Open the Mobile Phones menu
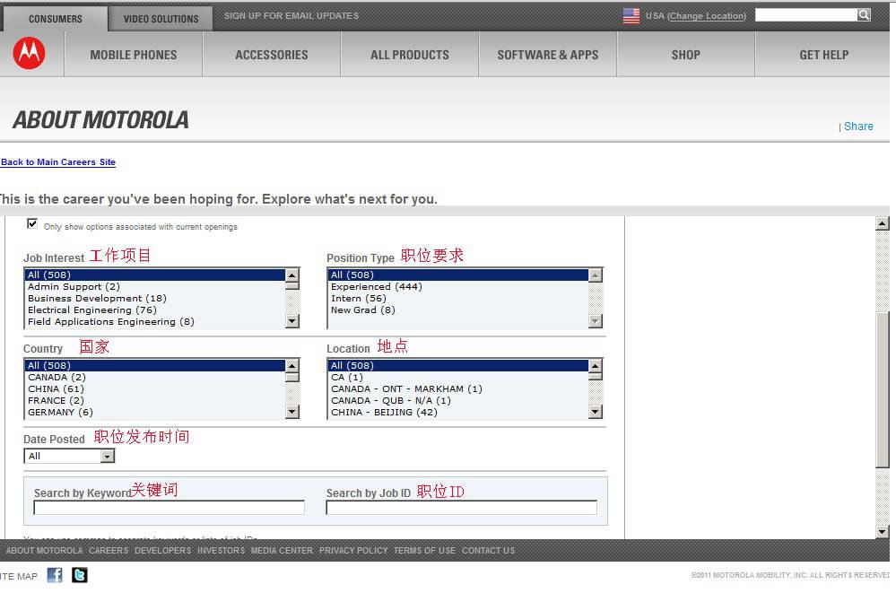896x593 pixels. 134,55
